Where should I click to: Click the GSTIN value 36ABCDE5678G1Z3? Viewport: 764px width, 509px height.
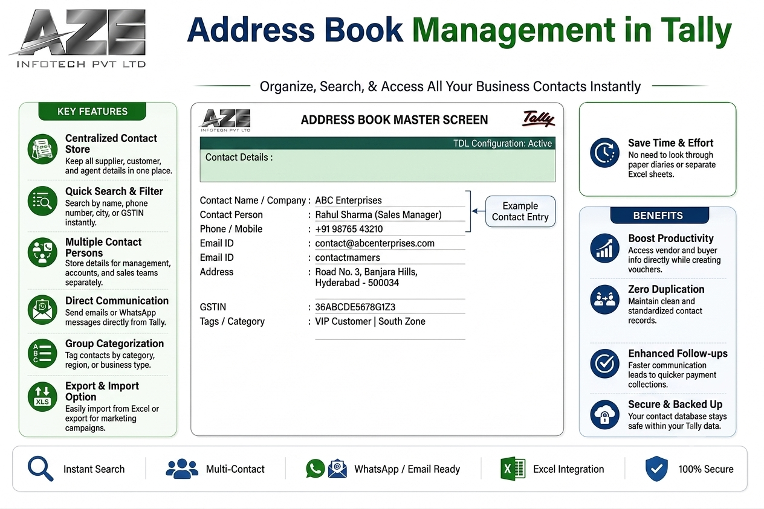pos(355,307)
